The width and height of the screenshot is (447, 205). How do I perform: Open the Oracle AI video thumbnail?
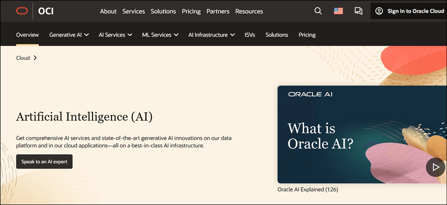click(x=362, y=134)
